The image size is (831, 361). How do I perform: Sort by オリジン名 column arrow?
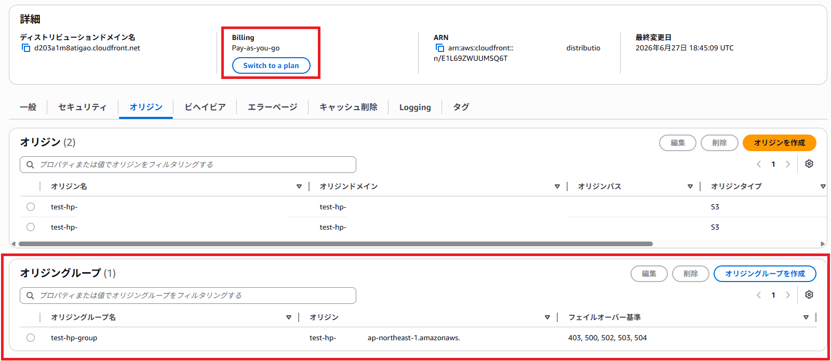[x=299, y=186]
